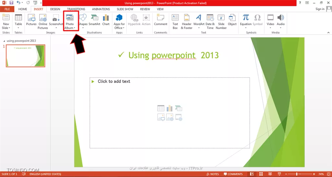The width and height of the screenshot is (332, 177).
Task: Open the Table dropdown
Action: tap(18, 28)
